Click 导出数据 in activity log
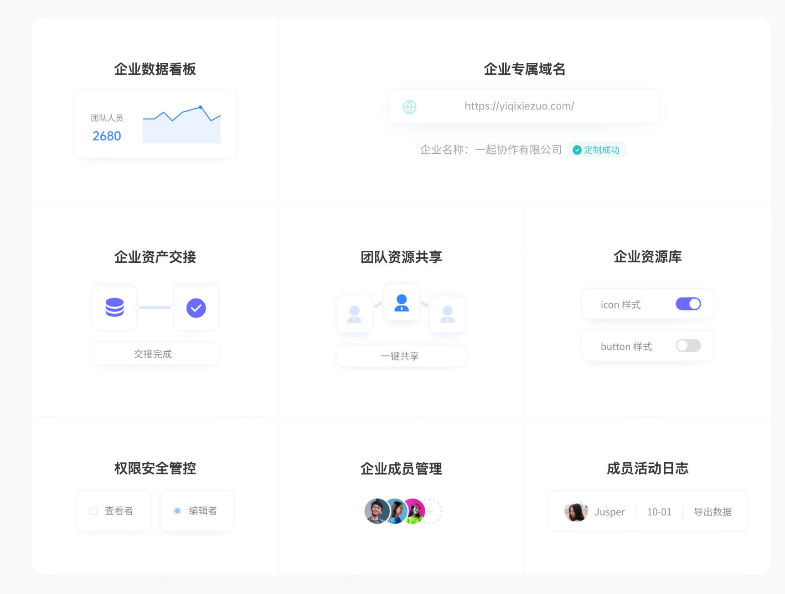This screenshot has width=785, height=594. point(713,512)
